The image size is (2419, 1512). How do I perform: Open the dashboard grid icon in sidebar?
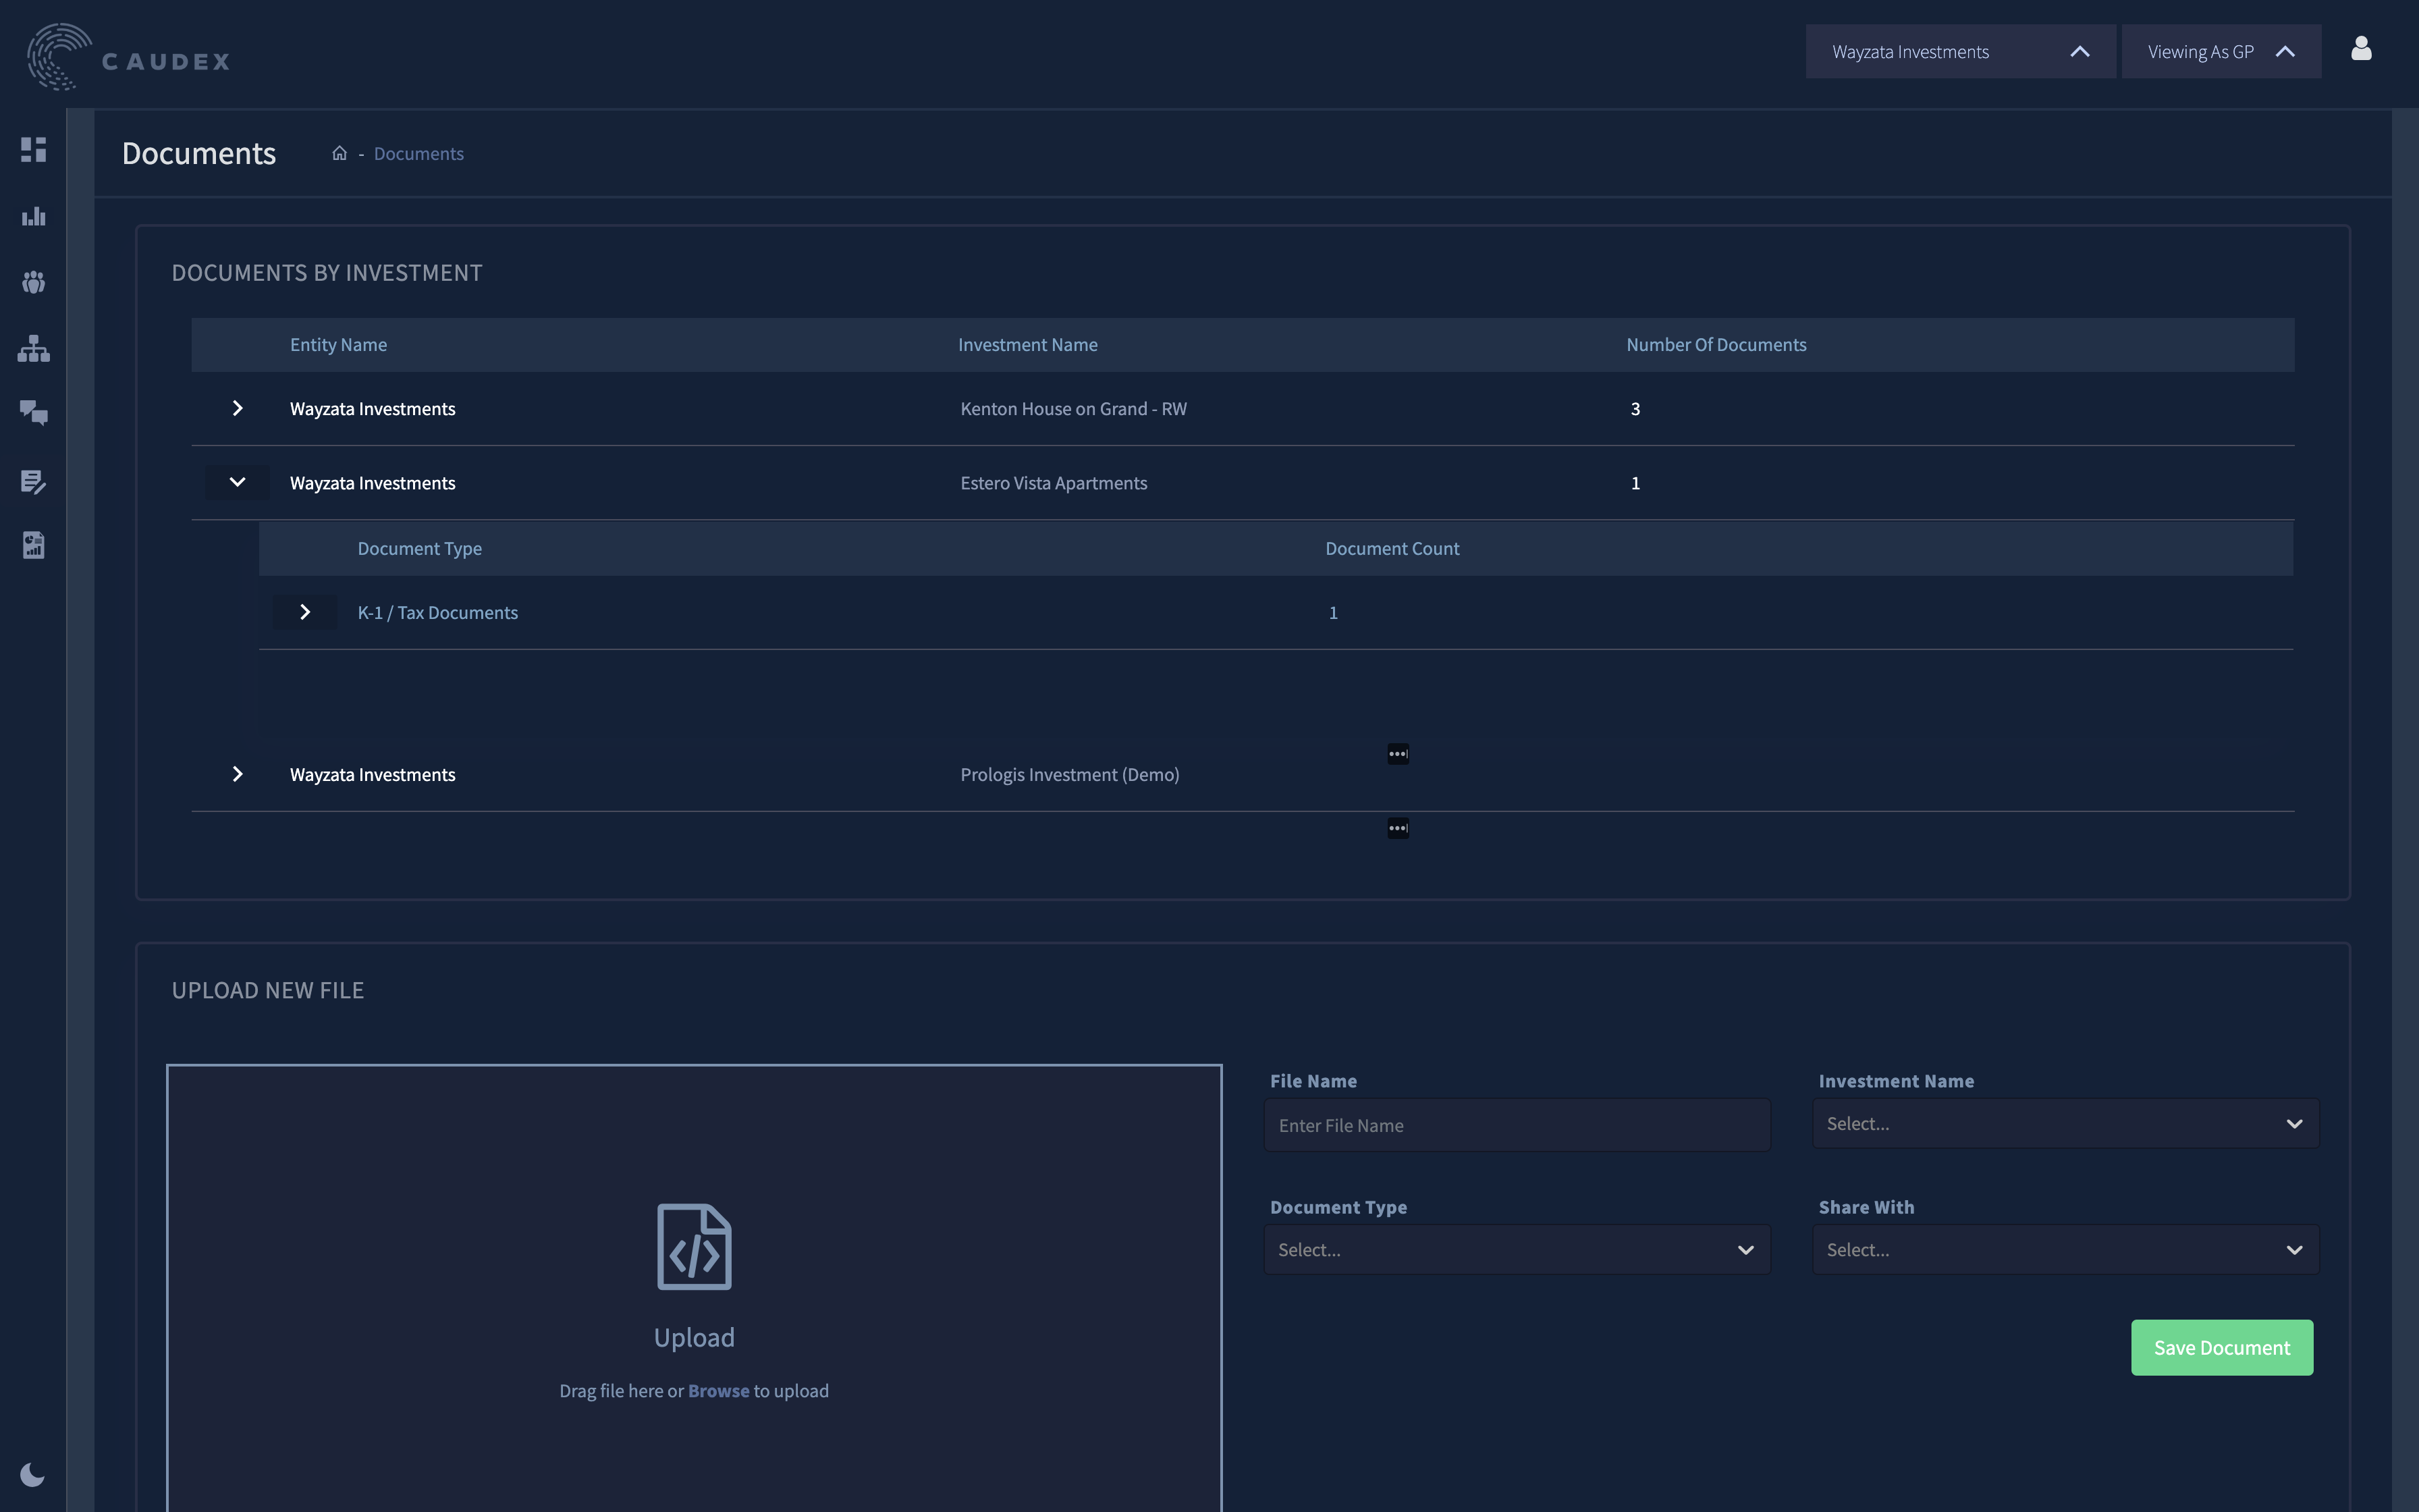[x=33, y=149]
